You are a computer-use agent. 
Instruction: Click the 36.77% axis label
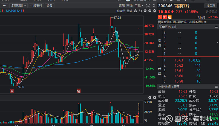click(149, 26)
